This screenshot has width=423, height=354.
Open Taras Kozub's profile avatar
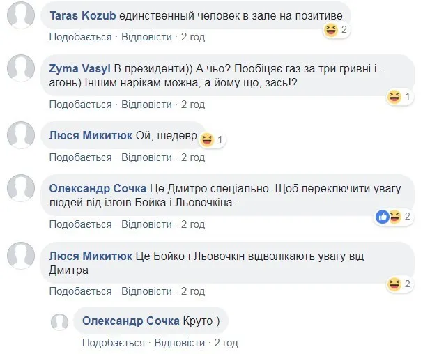[21, 15]
